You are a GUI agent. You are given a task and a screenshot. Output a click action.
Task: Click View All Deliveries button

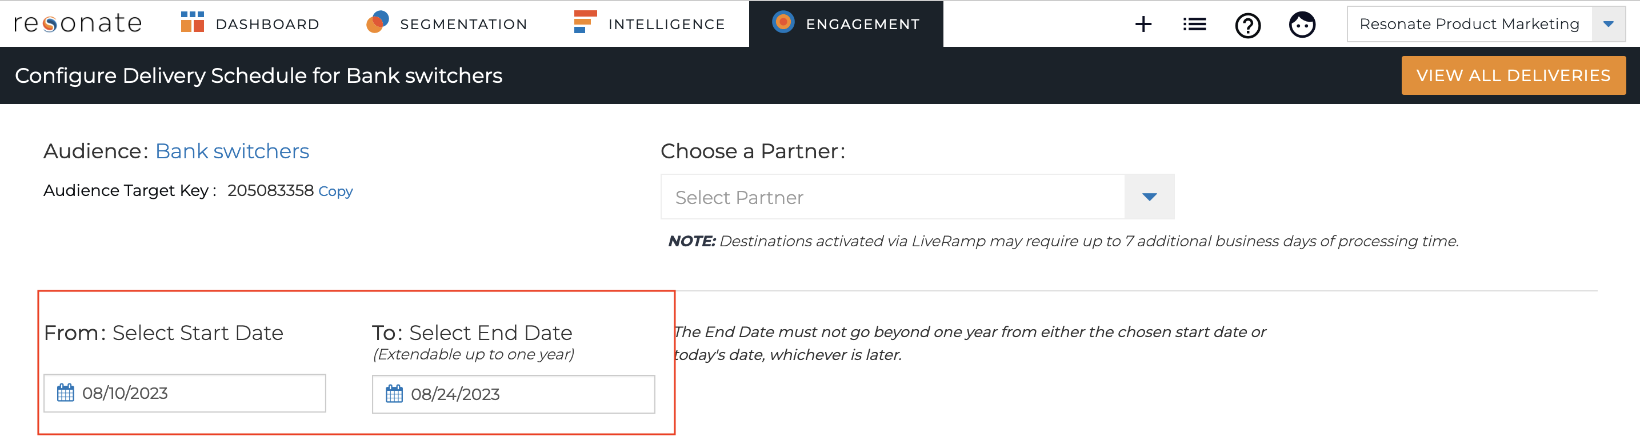(x=1513, y=75)
